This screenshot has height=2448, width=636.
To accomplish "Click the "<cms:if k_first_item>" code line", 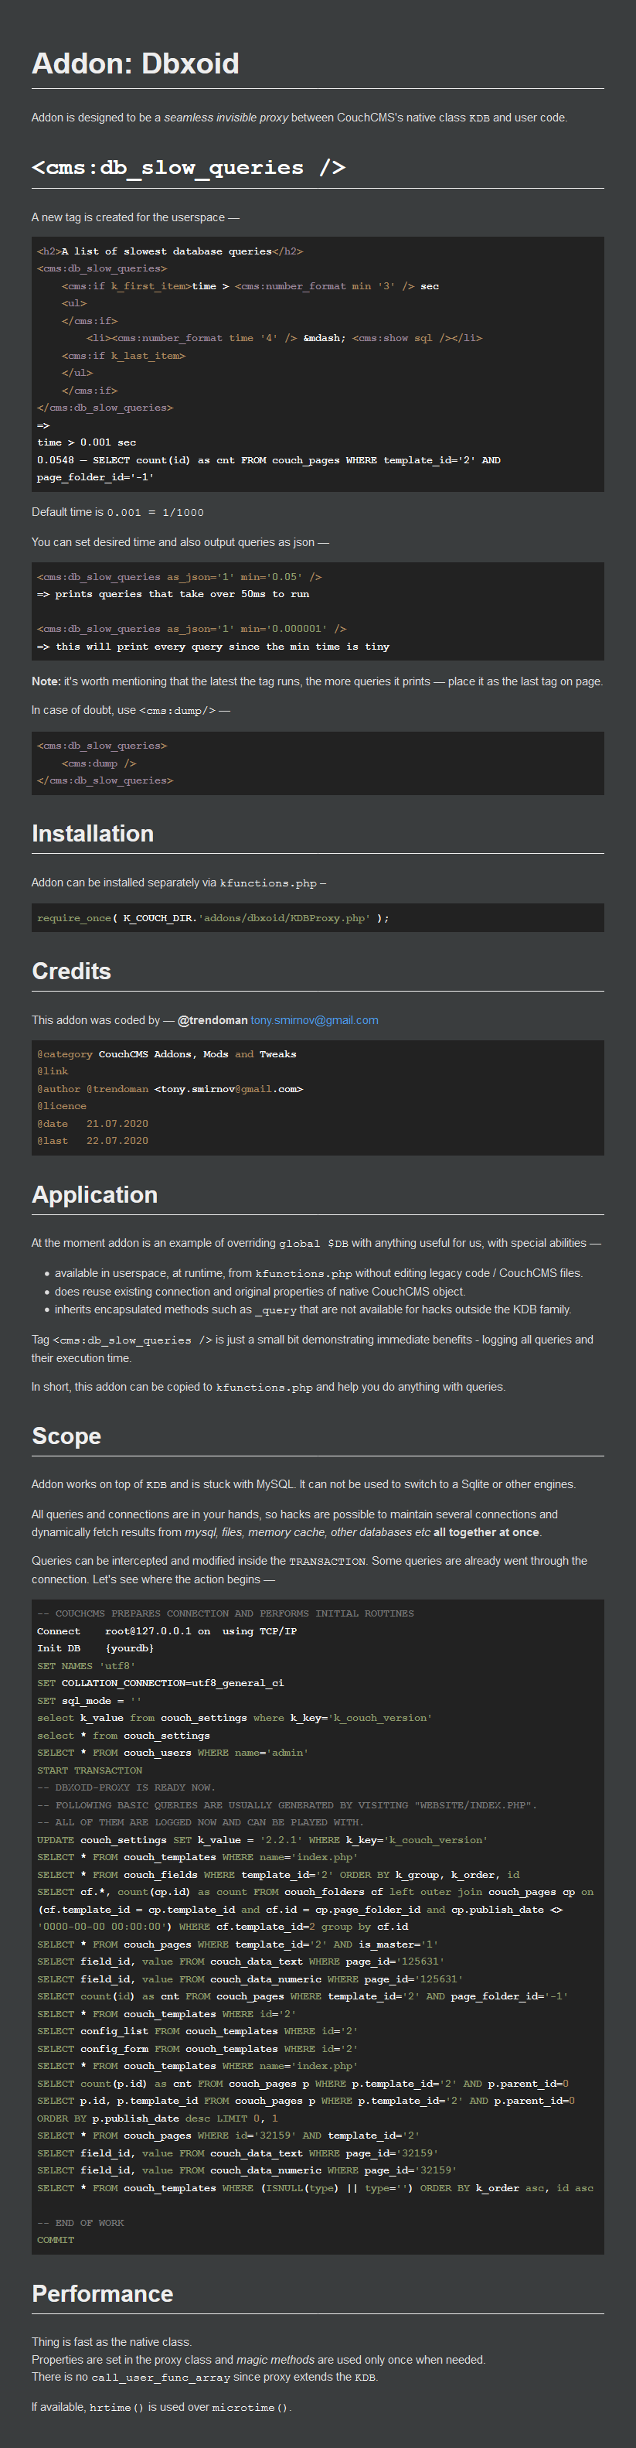I will tap(250, 286).
